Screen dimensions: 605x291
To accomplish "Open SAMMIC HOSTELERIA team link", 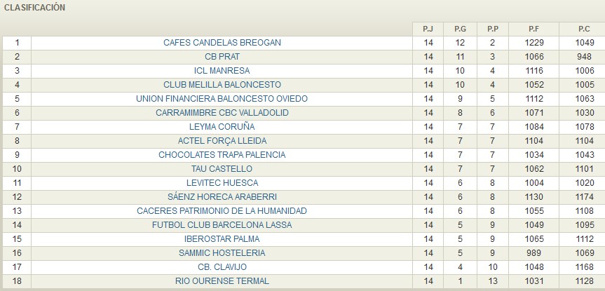I will [222, 253].
